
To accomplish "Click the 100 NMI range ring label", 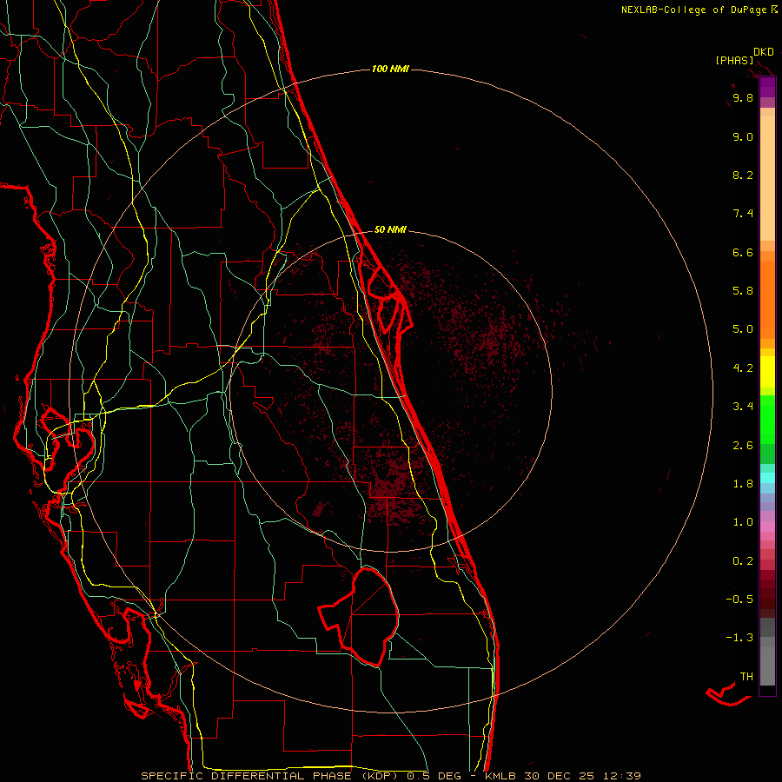I will [390, 69].
